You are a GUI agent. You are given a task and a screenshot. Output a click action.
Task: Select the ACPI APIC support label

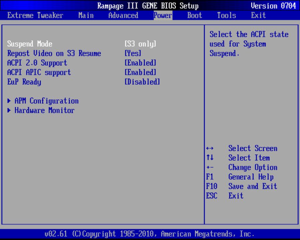(39, 72)
